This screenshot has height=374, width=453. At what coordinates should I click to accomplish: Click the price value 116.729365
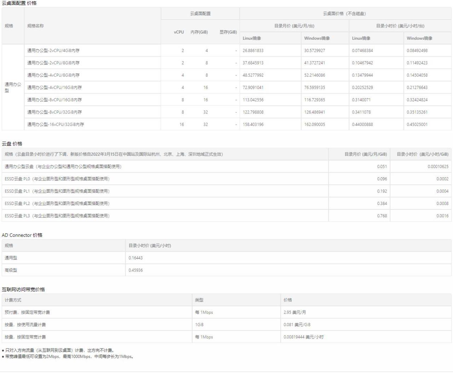point(315,100)
